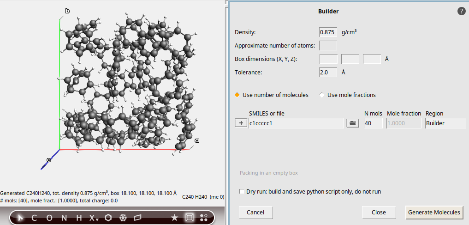Select 'Use number of molecules' option
Image resolution: width=469 pixels, height=225 pixels.
(237, 95)
